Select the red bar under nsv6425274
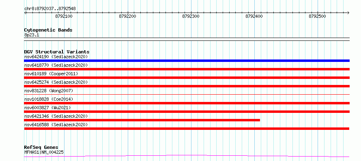 187,86
